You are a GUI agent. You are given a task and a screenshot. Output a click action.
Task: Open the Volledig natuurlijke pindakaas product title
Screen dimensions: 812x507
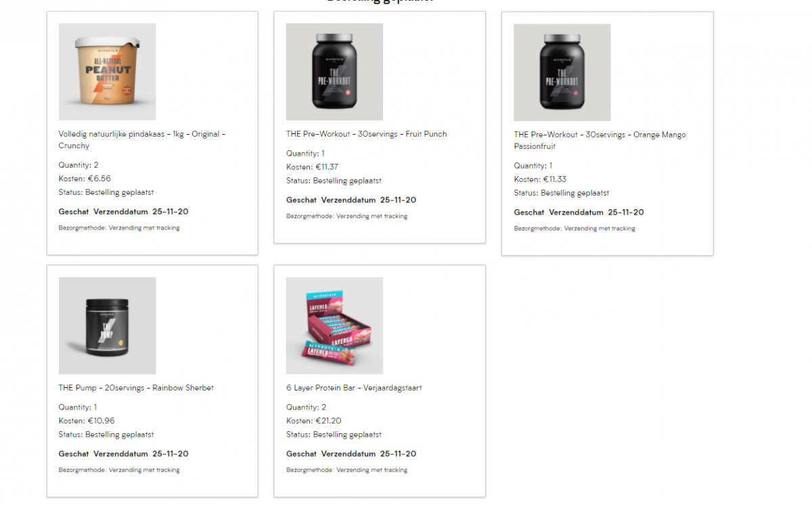(x=142, y=139)
